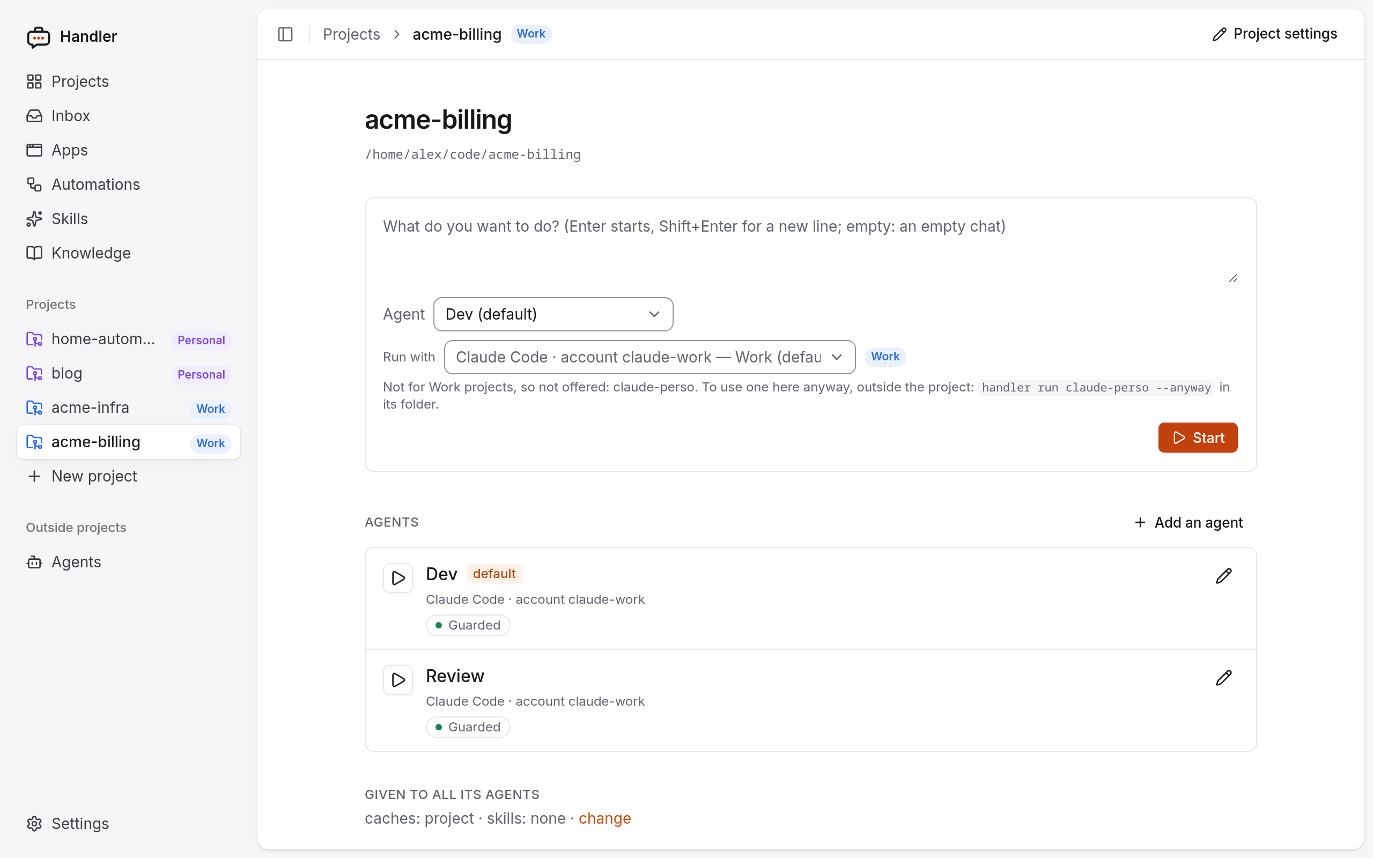Toggle the sidebar panel icon

click(x=285, y=34)
